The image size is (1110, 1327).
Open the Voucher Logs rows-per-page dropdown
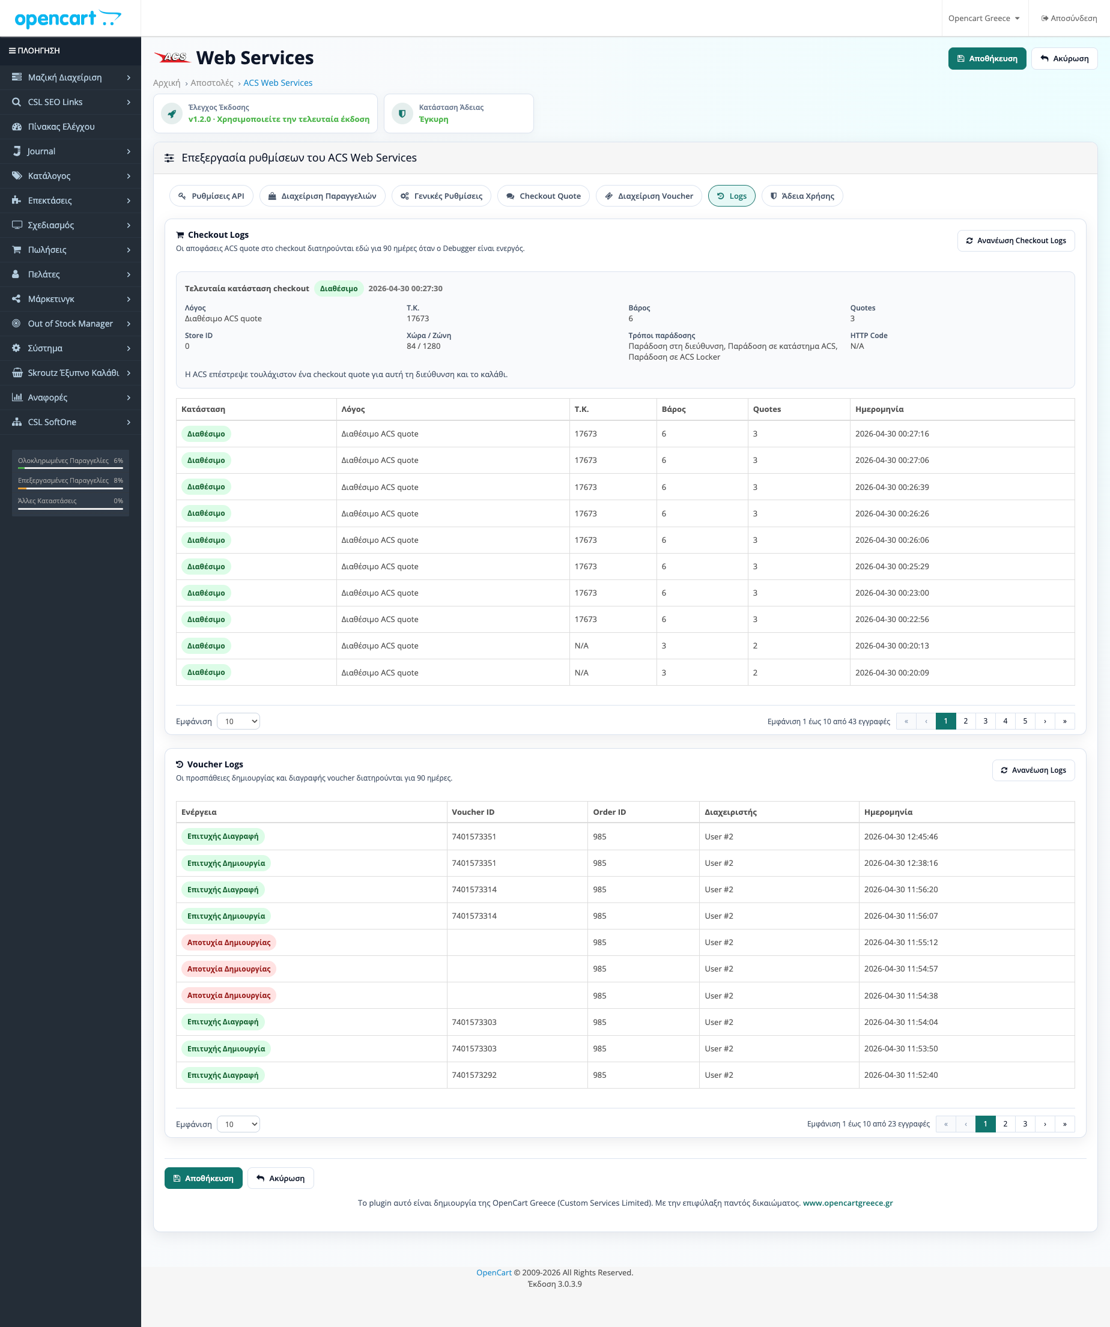pyautogui.click(x=238, y=1124)
